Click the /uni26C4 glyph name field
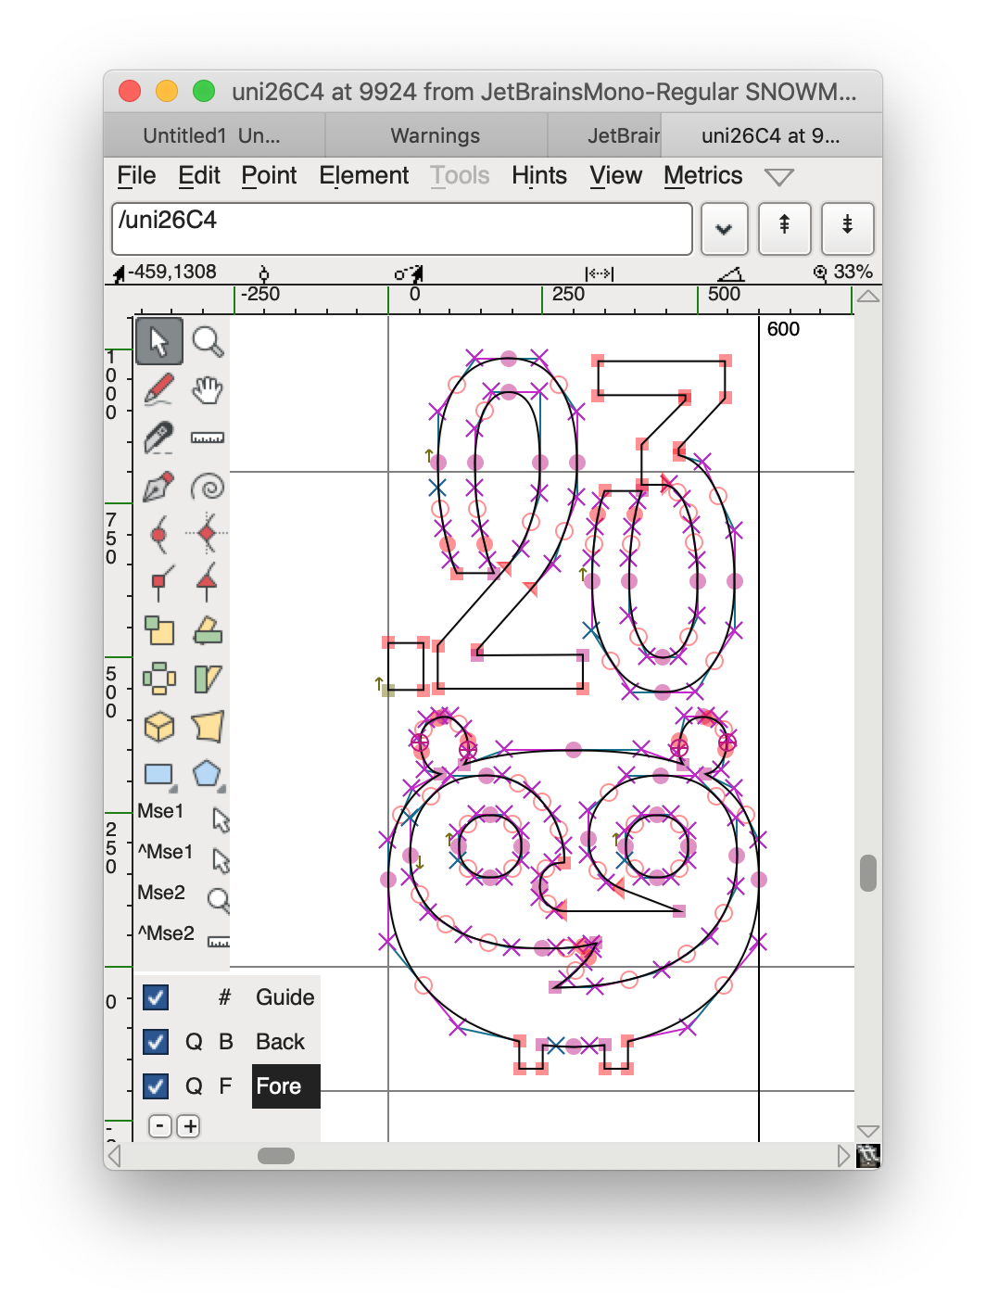986x1307 pixels. coord(402,229)
